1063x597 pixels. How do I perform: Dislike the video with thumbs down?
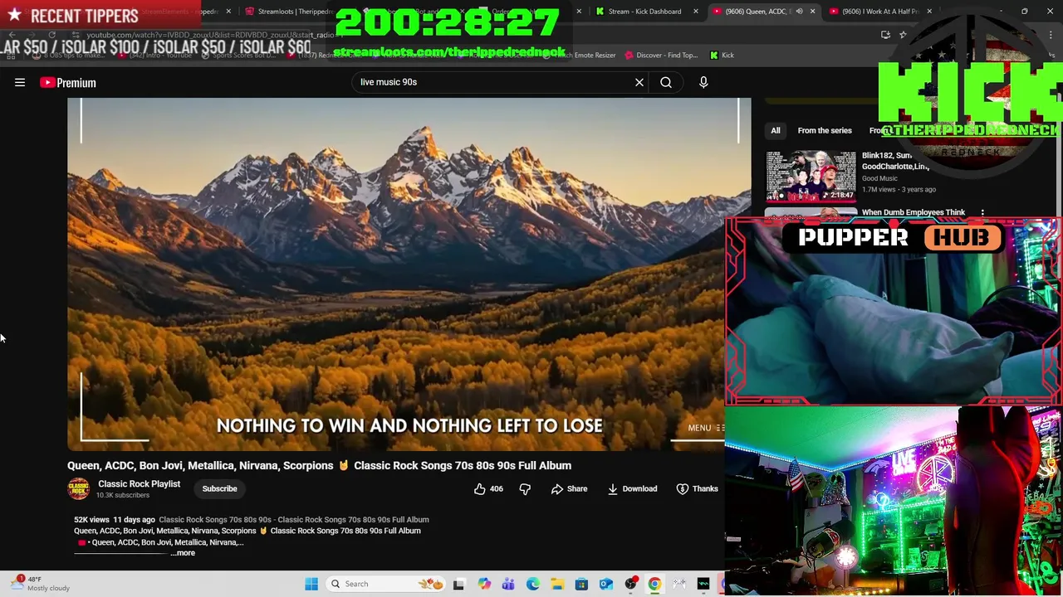click(x=525, y=488)
